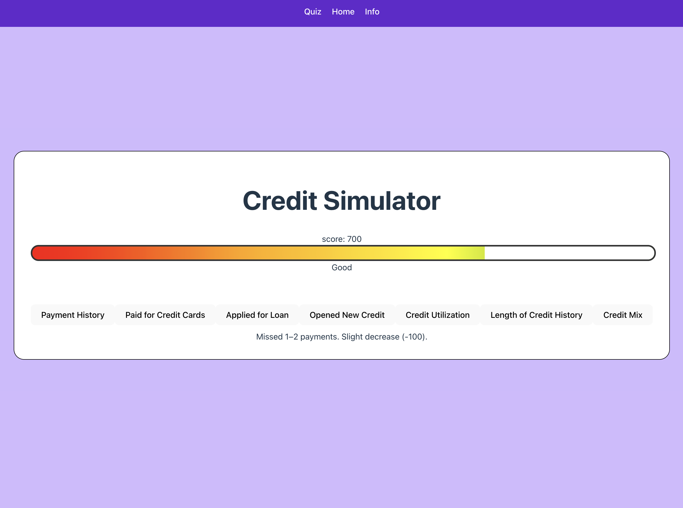Click the Good rating label
Screen dimensions: 683x508
point(342,267)
